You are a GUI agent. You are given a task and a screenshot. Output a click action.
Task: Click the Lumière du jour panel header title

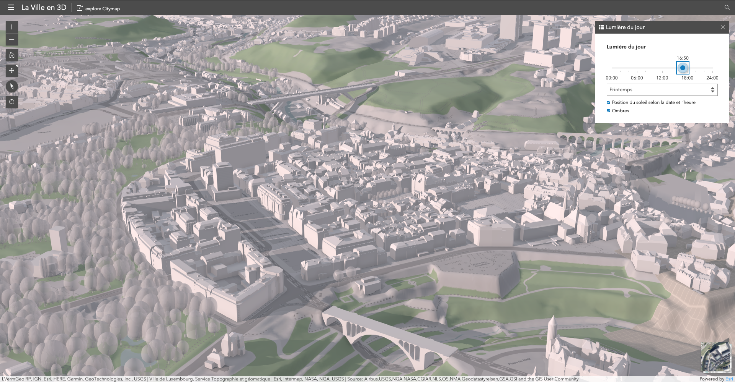(x=625, y=27)
